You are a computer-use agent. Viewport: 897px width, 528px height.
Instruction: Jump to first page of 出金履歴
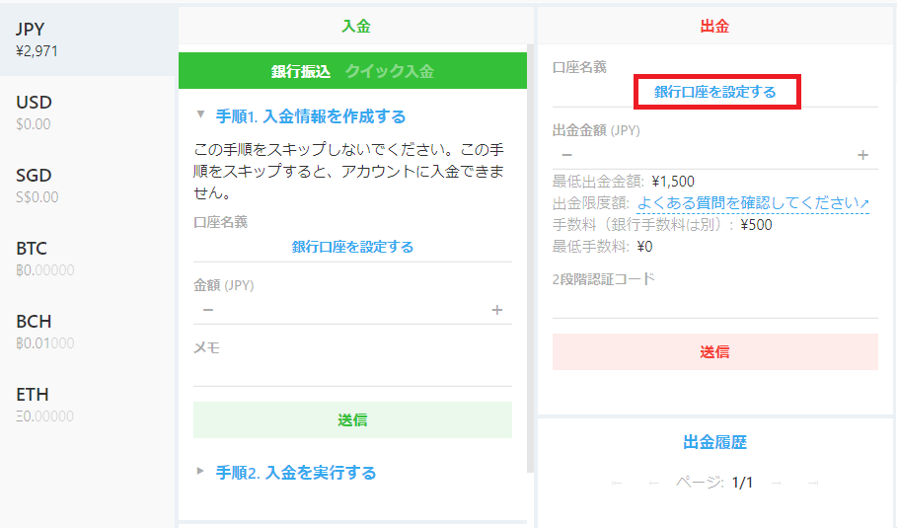[x=617, y=483]
